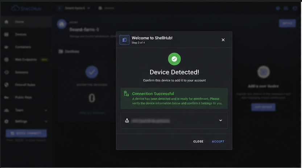The width and height of the screenshot is (302, 168).
Task: Open Sessions in the sidebar
Action: [x=26, y=72]
